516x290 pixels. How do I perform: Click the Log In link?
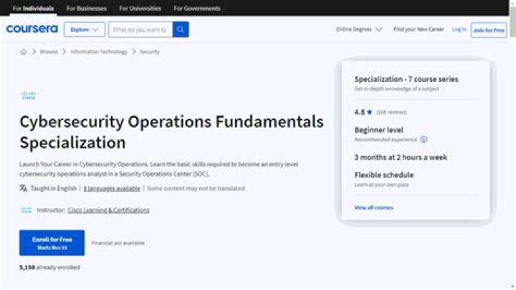point(459,29)
